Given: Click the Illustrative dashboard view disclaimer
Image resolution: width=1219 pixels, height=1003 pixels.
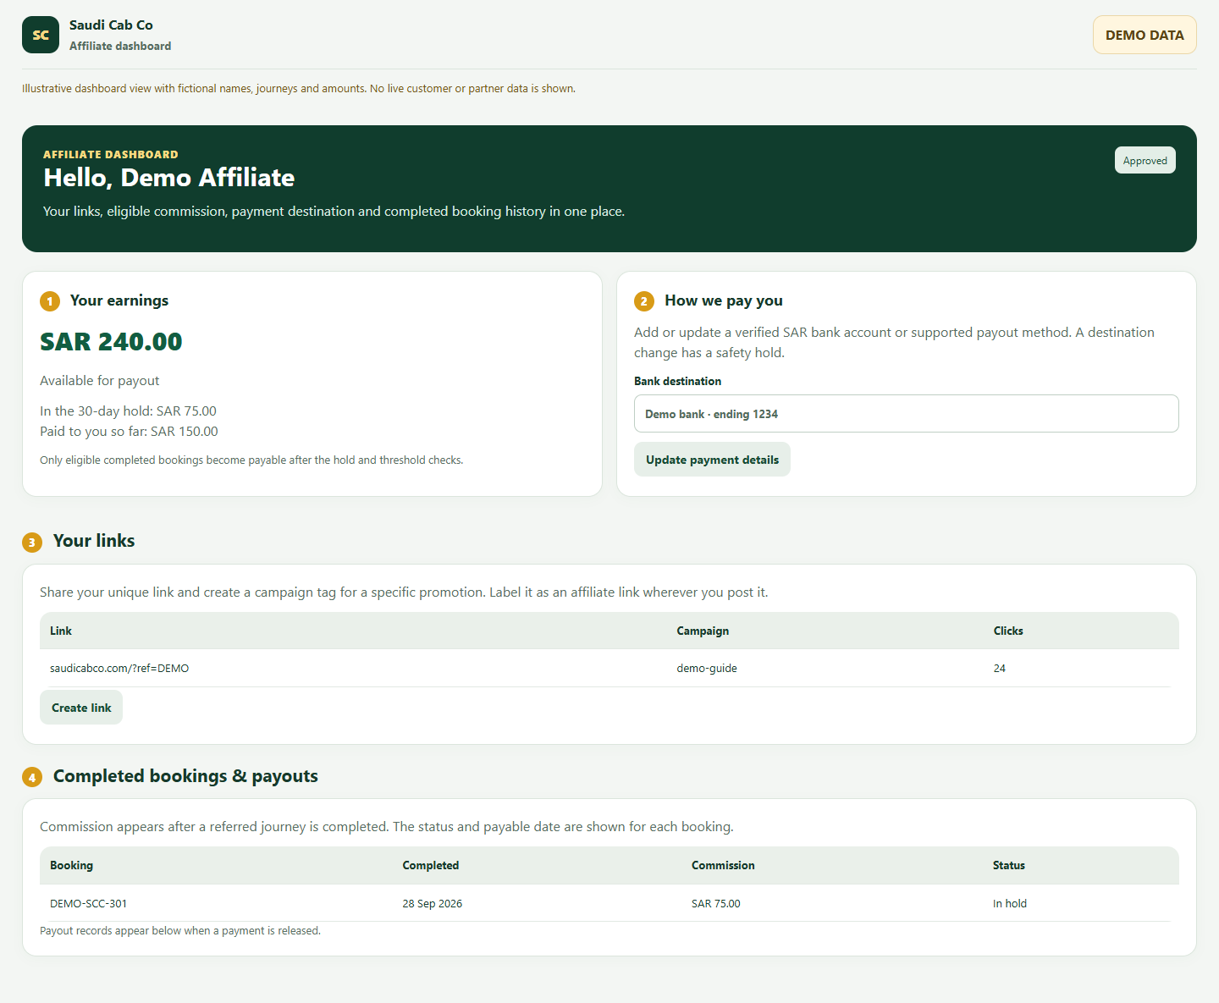Looking at the screenshot, I should [299, 88].
